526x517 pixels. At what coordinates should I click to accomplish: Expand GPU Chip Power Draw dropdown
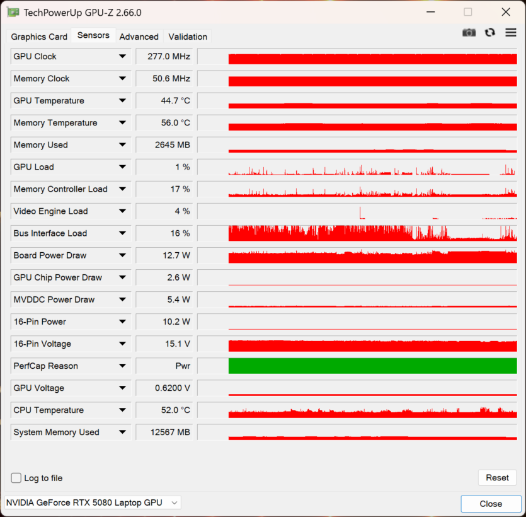[x=122, y=277]
